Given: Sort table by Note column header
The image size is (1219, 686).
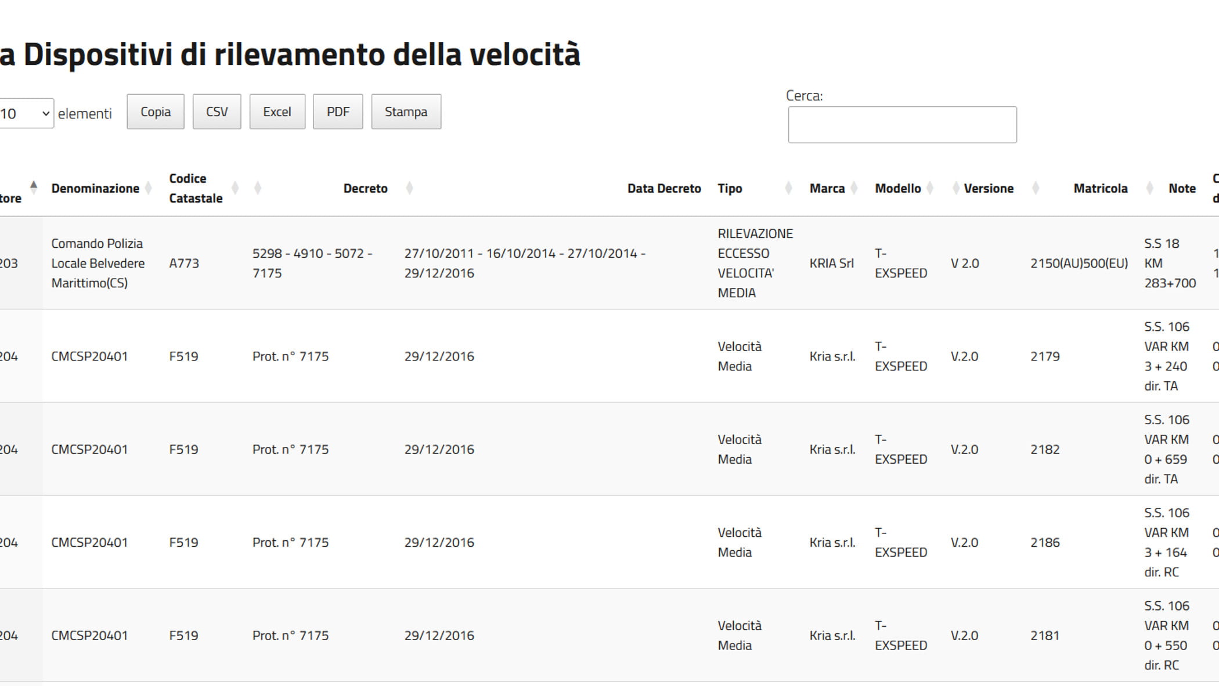Looking at the screenshot, I should (x=1181, y=188).
